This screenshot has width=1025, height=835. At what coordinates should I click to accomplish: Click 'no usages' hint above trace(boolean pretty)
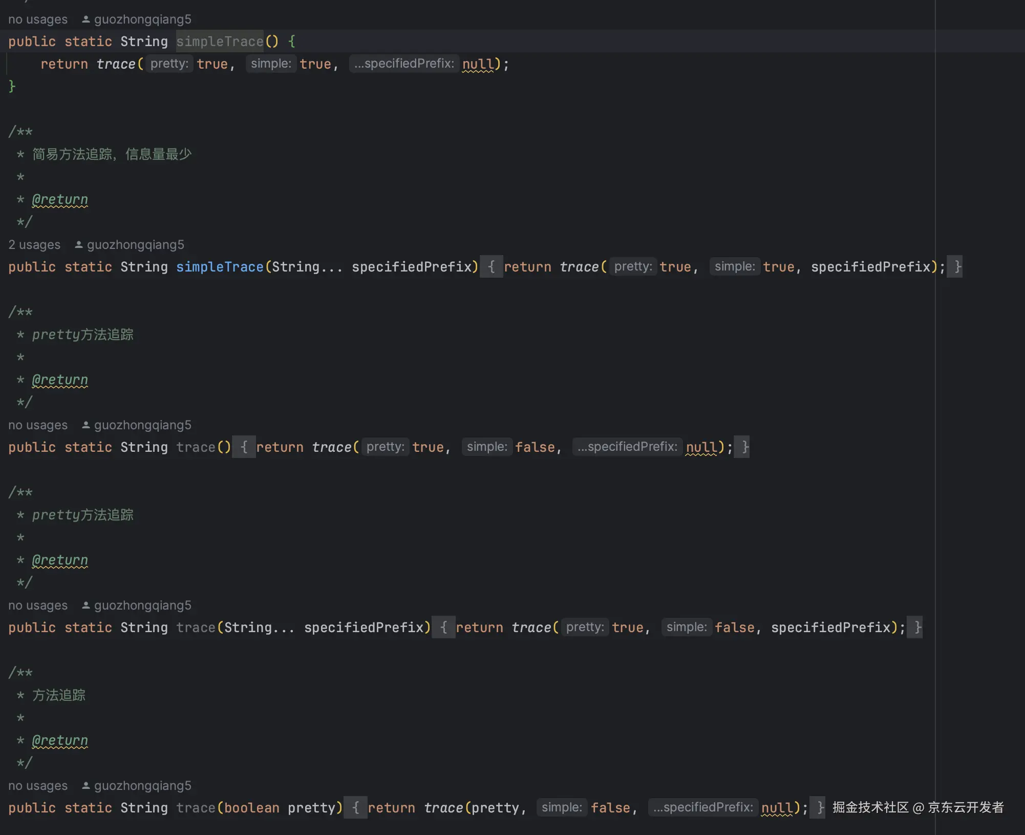pyautogui.click(x=38, y=786)
